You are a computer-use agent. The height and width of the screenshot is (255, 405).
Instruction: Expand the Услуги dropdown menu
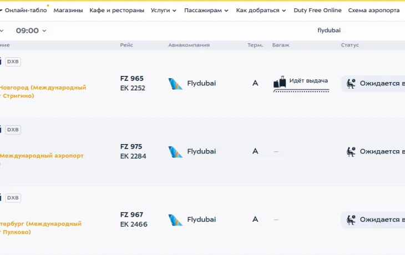tap(164, 11)
